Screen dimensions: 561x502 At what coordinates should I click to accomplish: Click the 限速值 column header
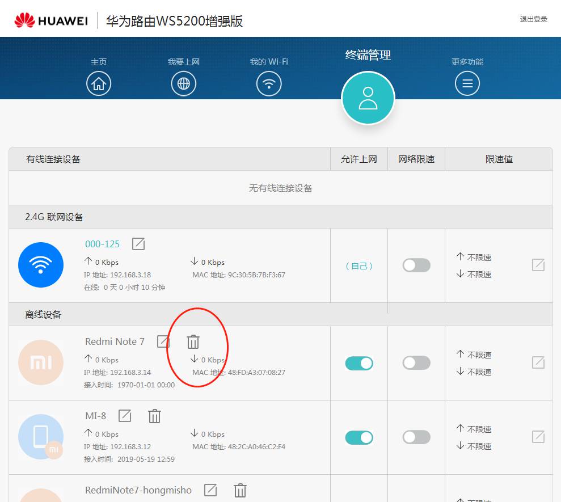pos(499,159)
